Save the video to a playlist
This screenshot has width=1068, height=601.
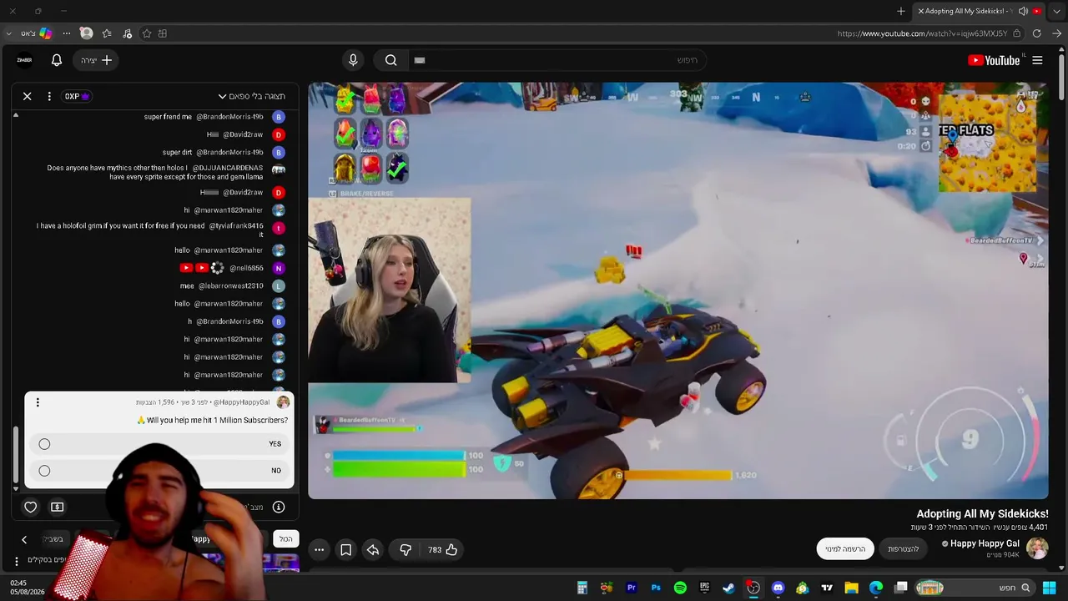coord(345,549)
